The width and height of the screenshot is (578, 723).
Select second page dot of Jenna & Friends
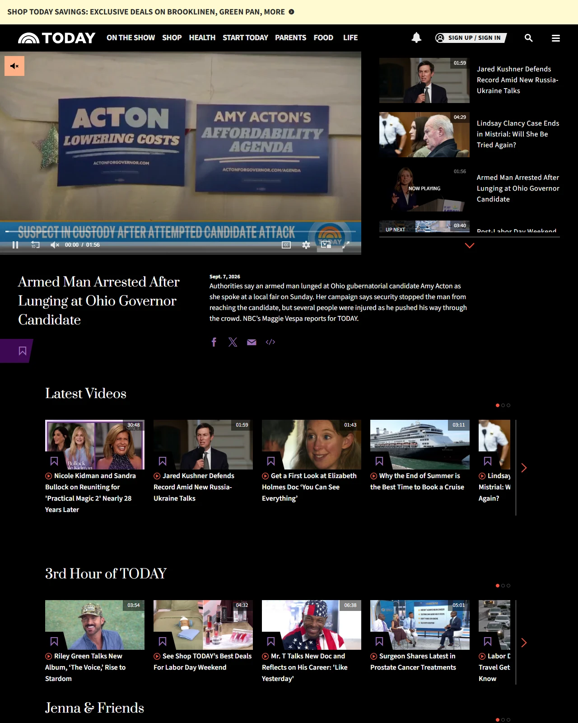[x=503, y=720]
